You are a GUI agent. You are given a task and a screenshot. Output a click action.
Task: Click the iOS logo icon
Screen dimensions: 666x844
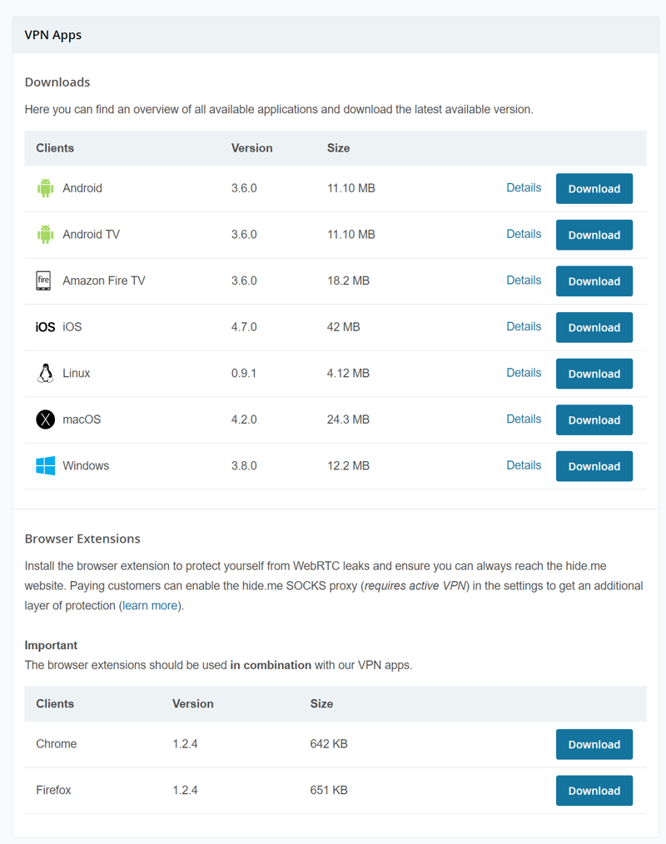pyautogui.click(x=45, y=327)
